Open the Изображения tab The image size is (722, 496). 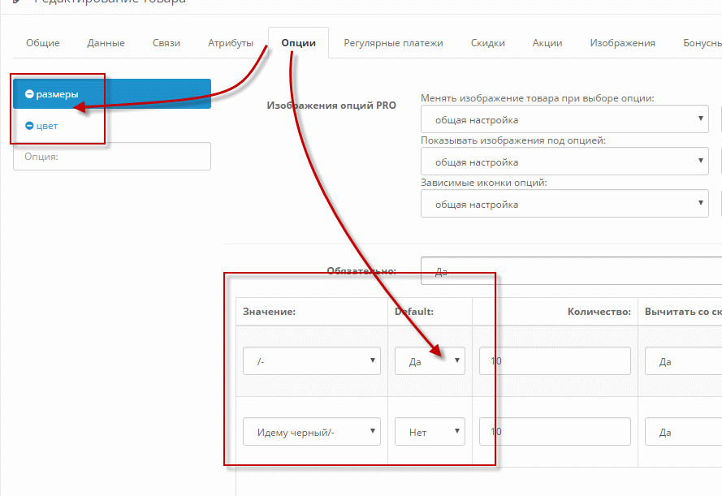pyautogui.click(x=622, y=43)
